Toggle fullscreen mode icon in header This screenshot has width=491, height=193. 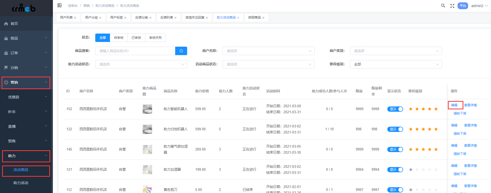(x=452, y=6)
